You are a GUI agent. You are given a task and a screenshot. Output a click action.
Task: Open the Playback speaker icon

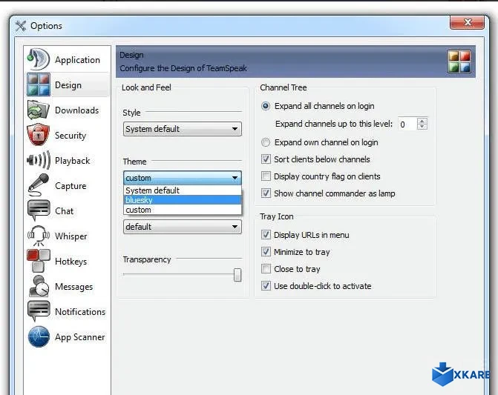(x=39, y=160)
